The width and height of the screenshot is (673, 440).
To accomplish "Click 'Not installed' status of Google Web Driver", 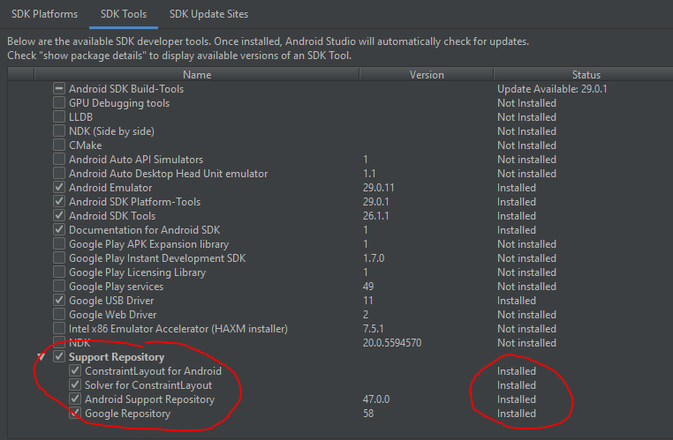I will [x=526, y=315].
